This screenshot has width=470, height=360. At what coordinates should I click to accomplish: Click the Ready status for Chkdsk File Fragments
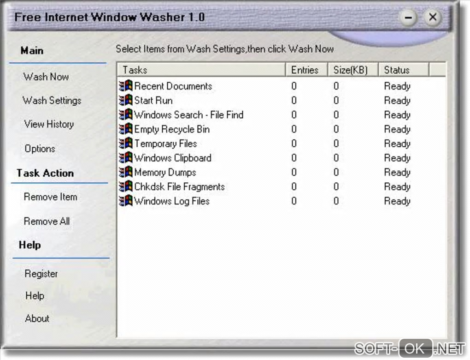coord(397,187)
